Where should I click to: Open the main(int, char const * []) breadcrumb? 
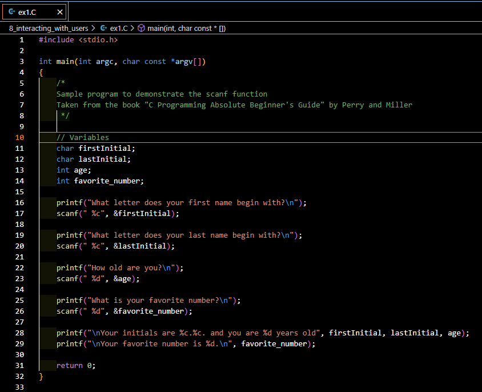pos(186,28)
